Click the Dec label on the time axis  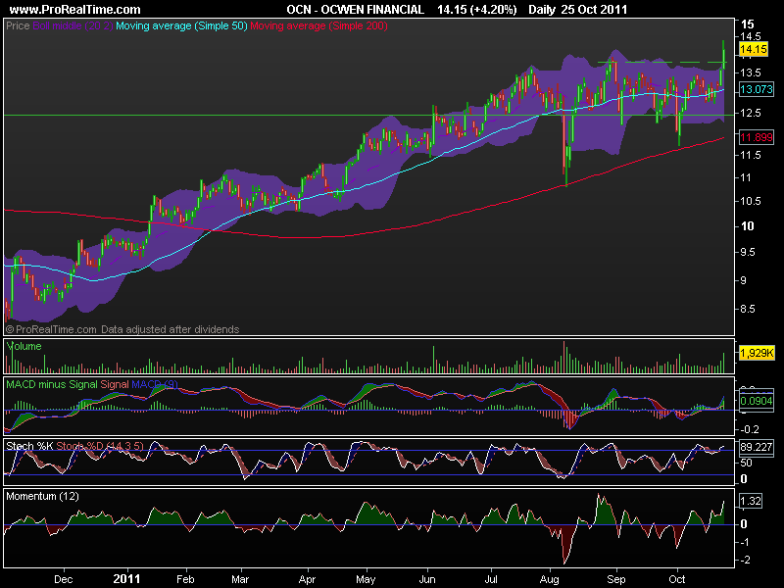[x=64, y=579]
